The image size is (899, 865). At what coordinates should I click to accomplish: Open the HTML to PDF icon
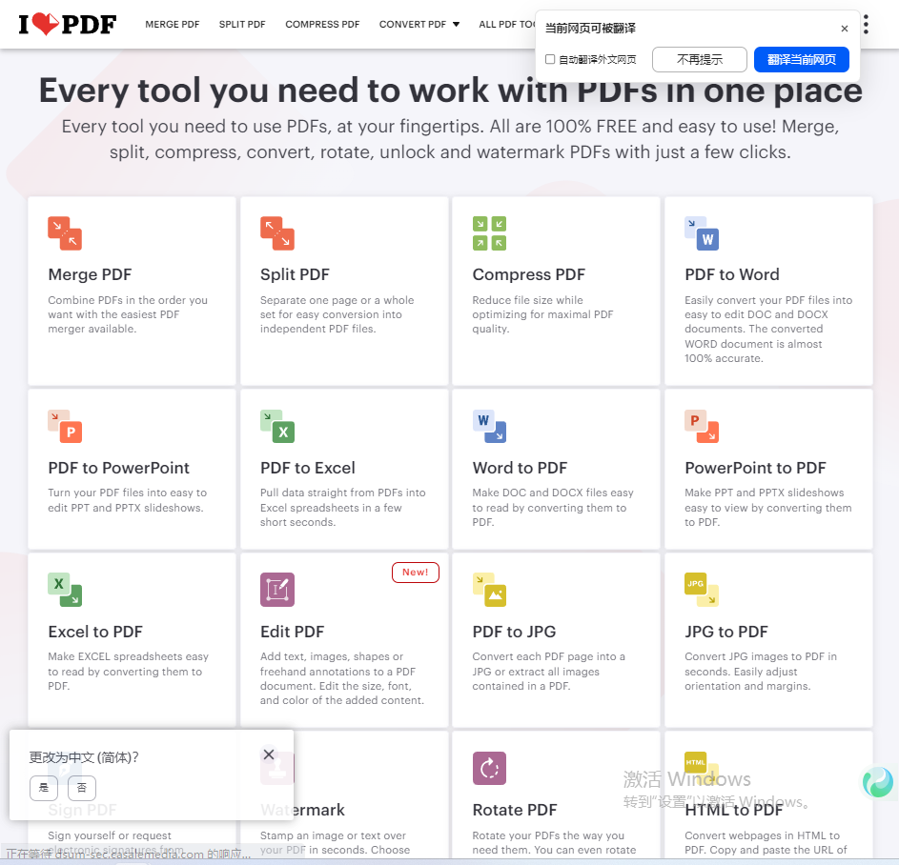[702, 768]
